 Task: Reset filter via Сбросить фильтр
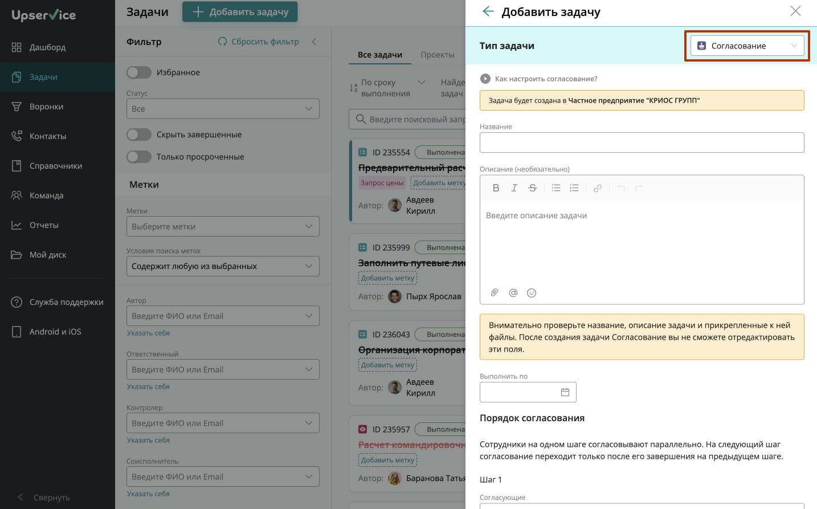[x=259, y=42]
